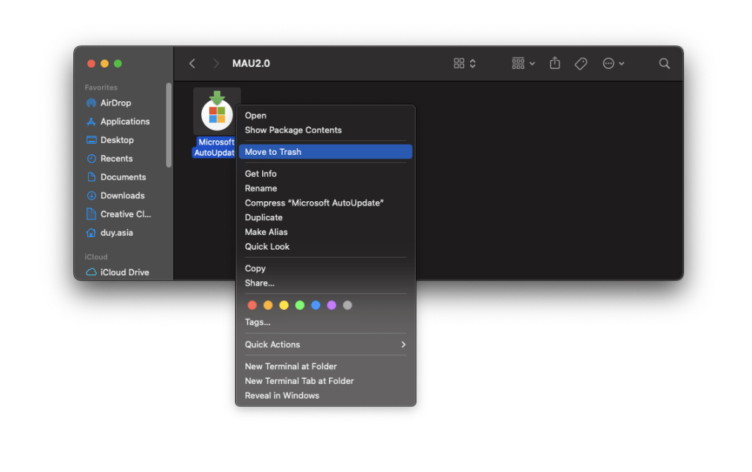Apply the gray tag color
Viewport: 752px width, 472px height.
(x=347, y=305)
